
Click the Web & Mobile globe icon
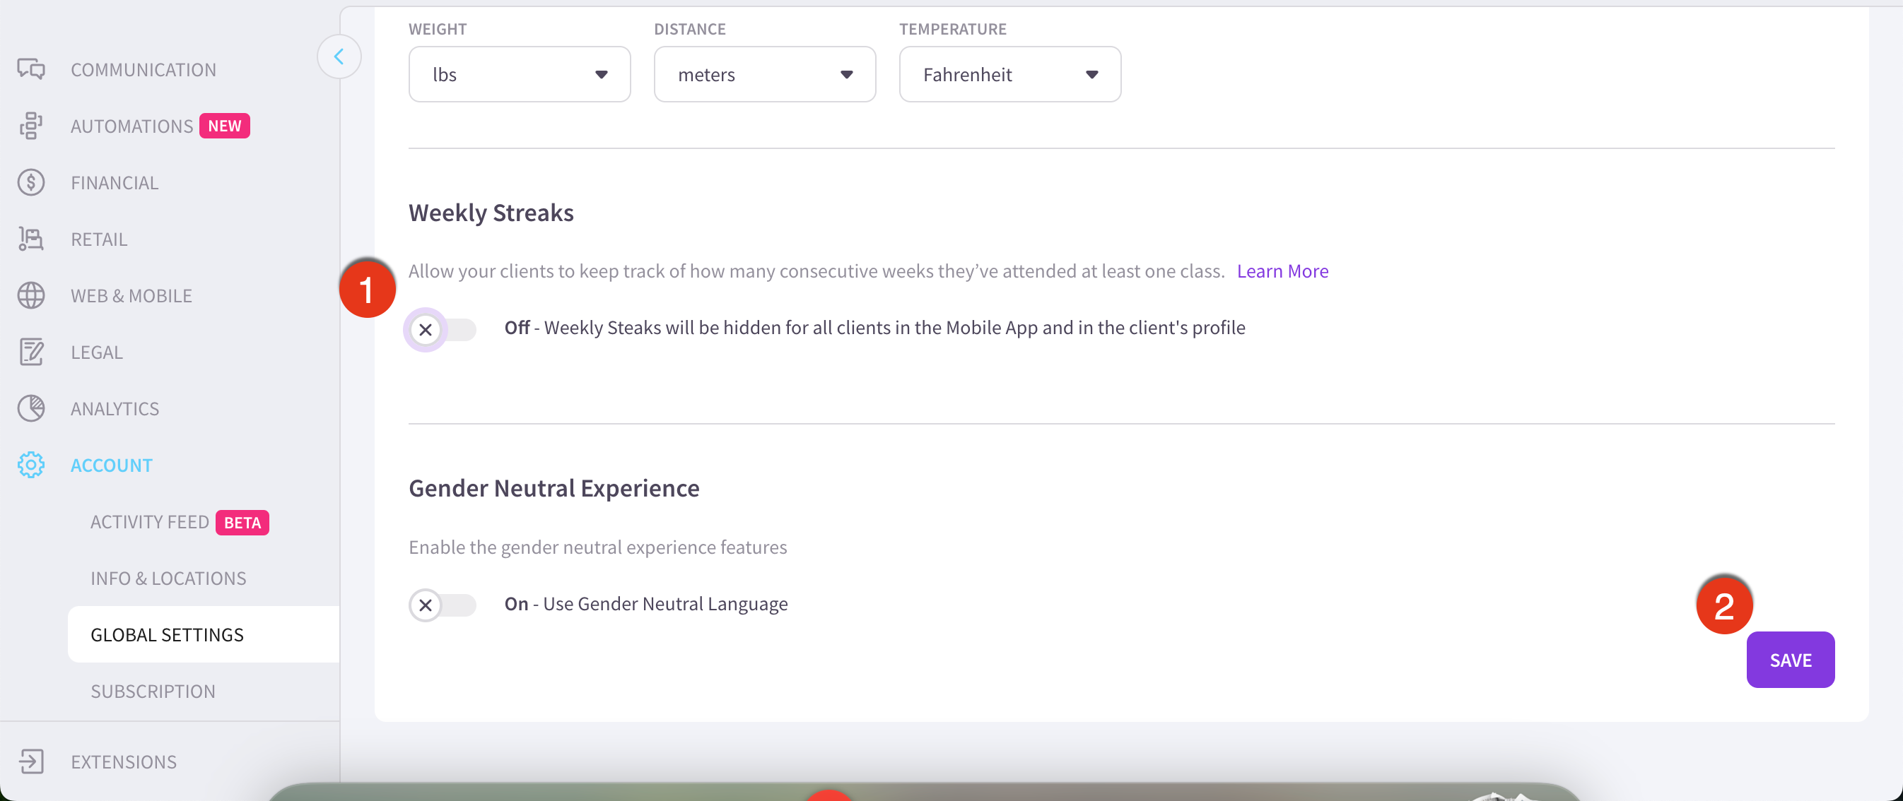31,295
